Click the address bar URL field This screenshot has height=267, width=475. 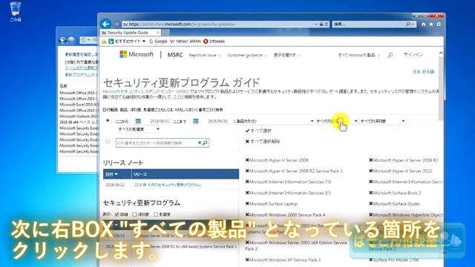(x=217, y=24)
